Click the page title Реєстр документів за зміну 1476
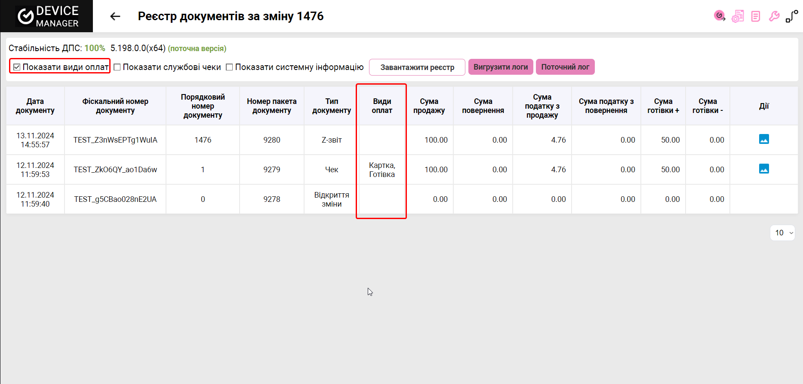The image size is (803, 384). tap(231, 16)
